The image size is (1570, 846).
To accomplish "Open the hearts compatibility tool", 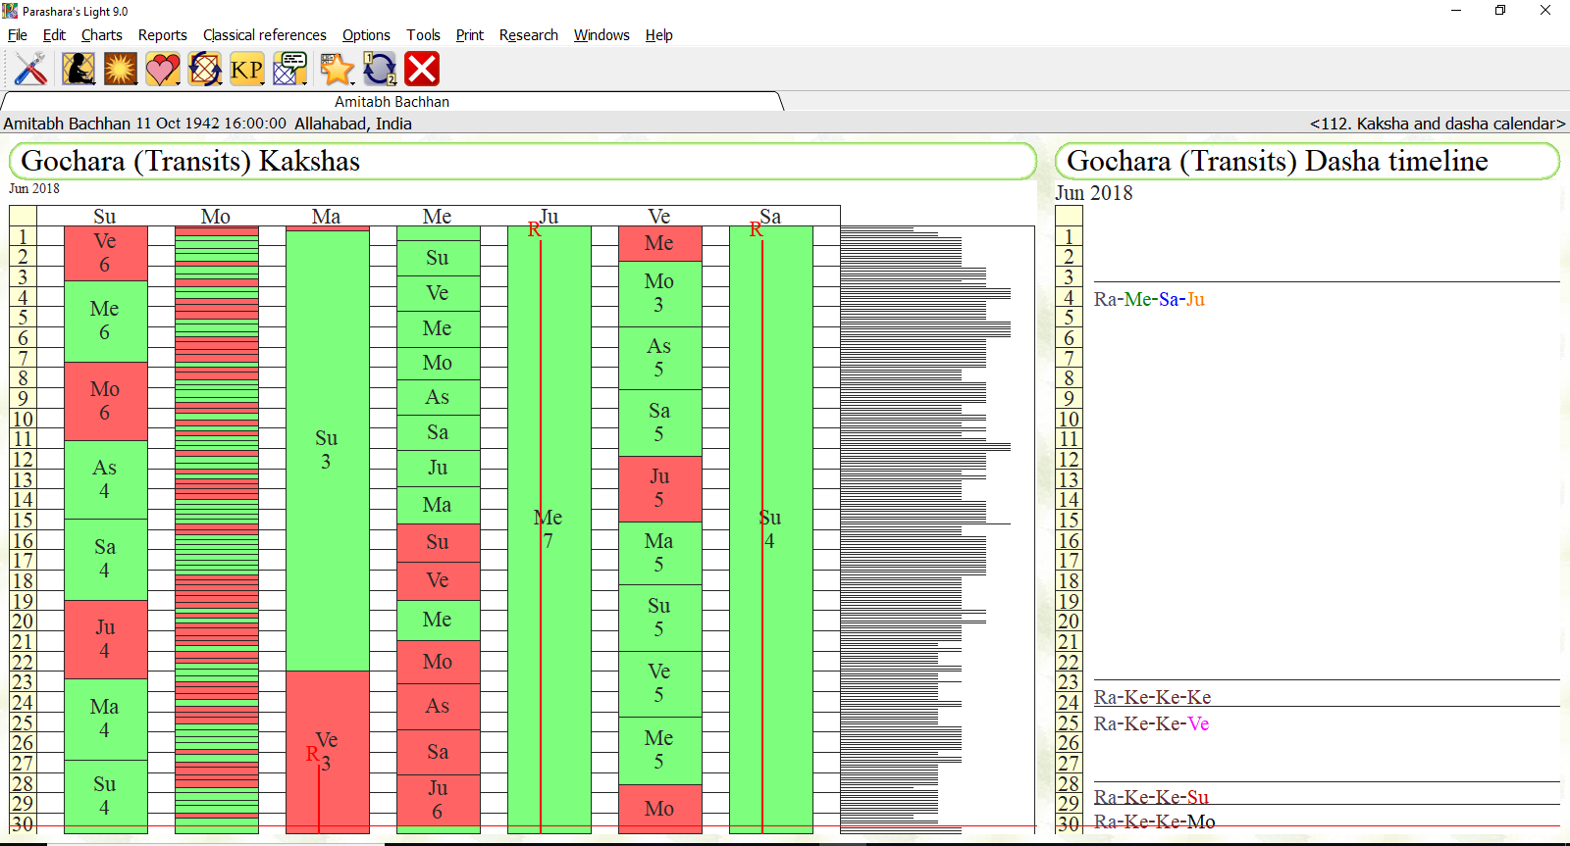I will 161,69.
